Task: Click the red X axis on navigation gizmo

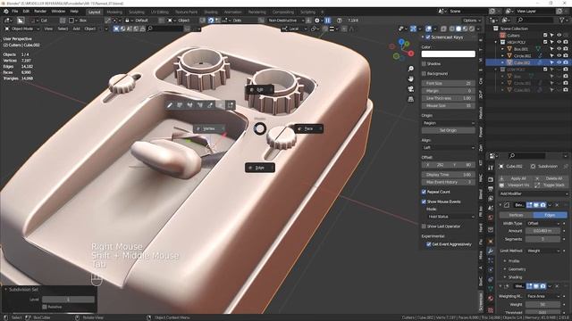Action: point(411,53)
